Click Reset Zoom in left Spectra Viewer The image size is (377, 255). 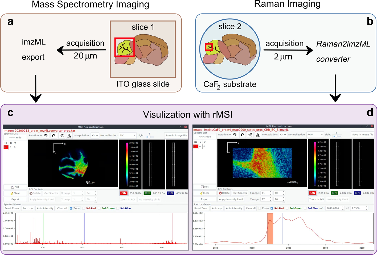click(x=12, y=208)
